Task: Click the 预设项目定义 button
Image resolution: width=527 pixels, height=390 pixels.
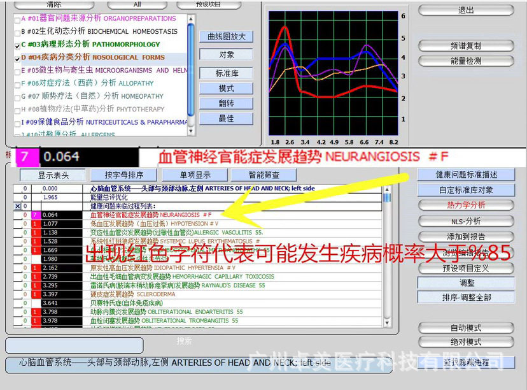Action: [466, 268]
